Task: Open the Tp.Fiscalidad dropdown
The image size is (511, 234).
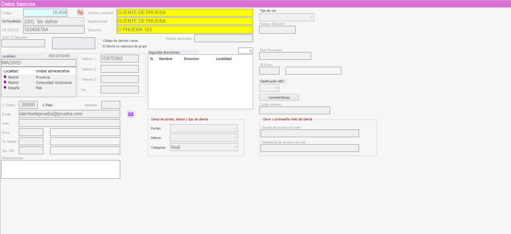Action: point(82,21)
